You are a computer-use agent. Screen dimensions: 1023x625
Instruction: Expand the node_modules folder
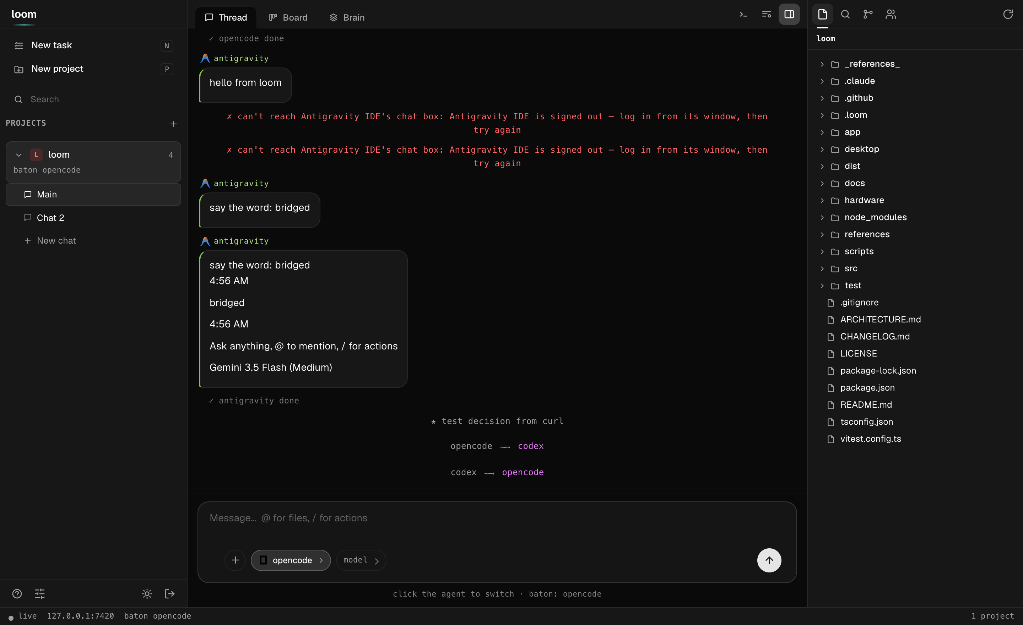[915, 217]
